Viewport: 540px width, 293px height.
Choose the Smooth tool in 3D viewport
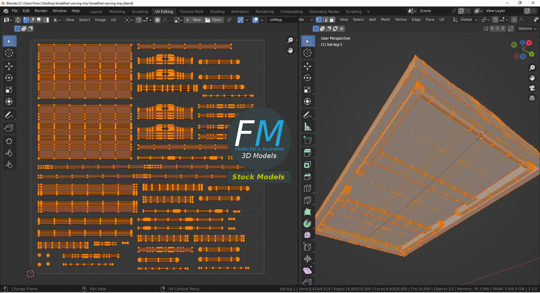tap(307, 235)
